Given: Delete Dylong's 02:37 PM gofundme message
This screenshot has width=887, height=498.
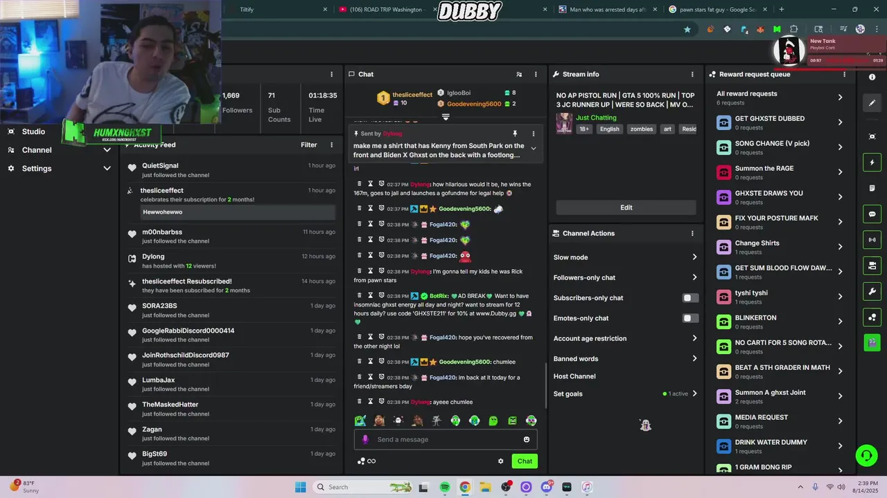Looking at the screenshot, I should 359,184.
